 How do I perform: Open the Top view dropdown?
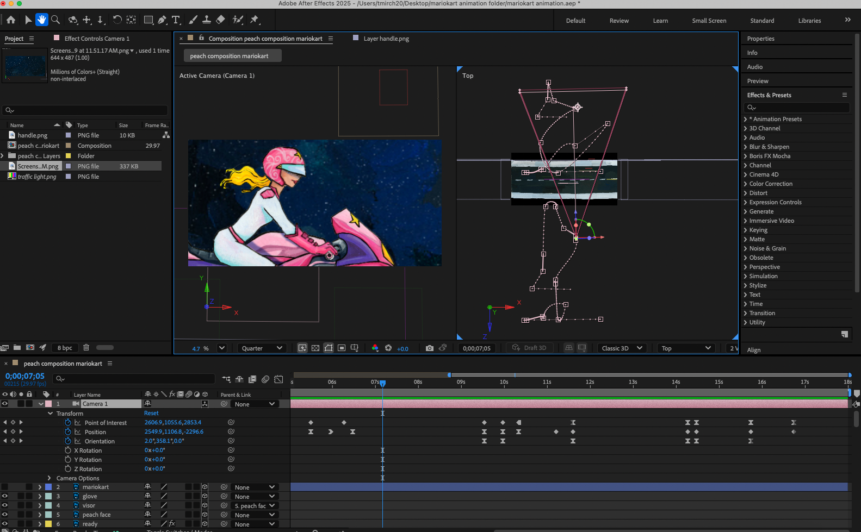pos(687,348)
